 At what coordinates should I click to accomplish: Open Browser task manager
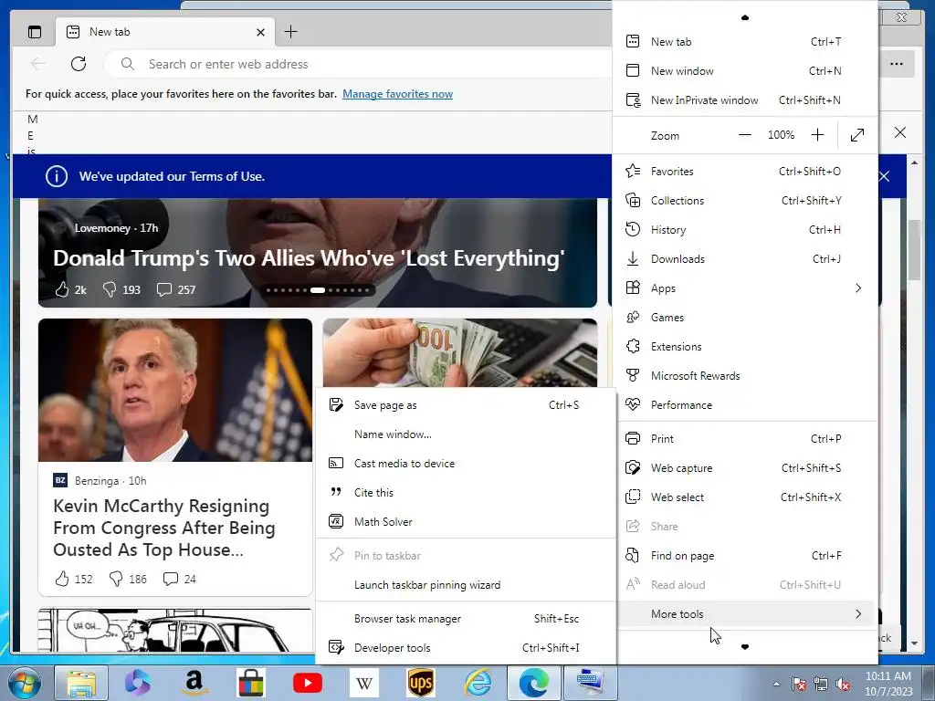tap(465, 619)
